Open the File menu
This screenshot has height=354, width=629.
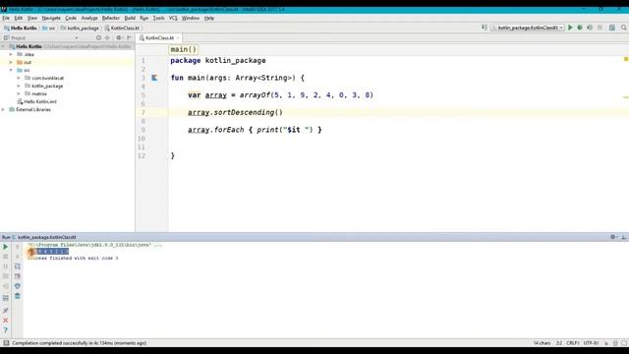6,18
